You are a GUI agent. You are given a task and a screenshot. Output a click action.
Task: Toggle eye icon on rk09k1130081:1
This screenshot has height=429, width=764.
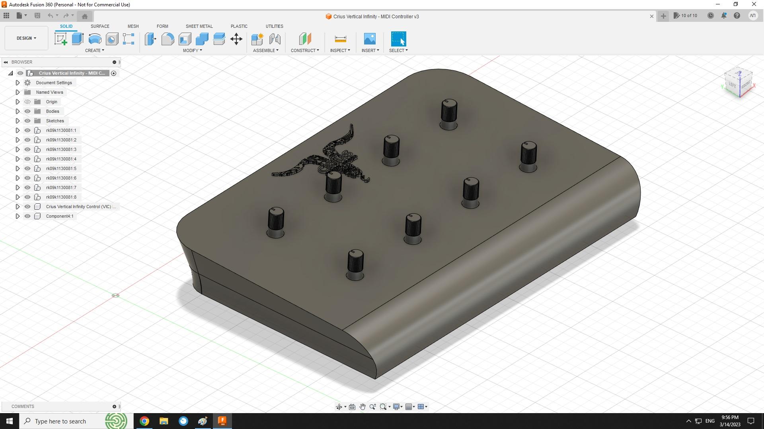(x=28, y=130)
